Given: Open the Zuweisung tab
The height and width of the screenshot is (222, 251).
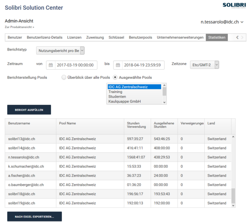Looking at the screenshot, I should (x=95, y=37).
